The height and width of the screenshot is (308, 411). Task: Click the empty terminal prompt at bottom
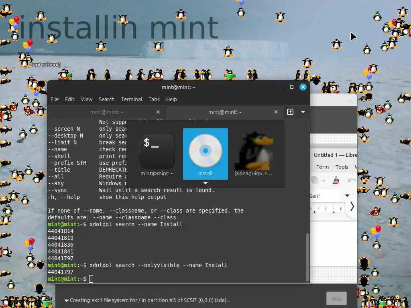pos(91,279)
